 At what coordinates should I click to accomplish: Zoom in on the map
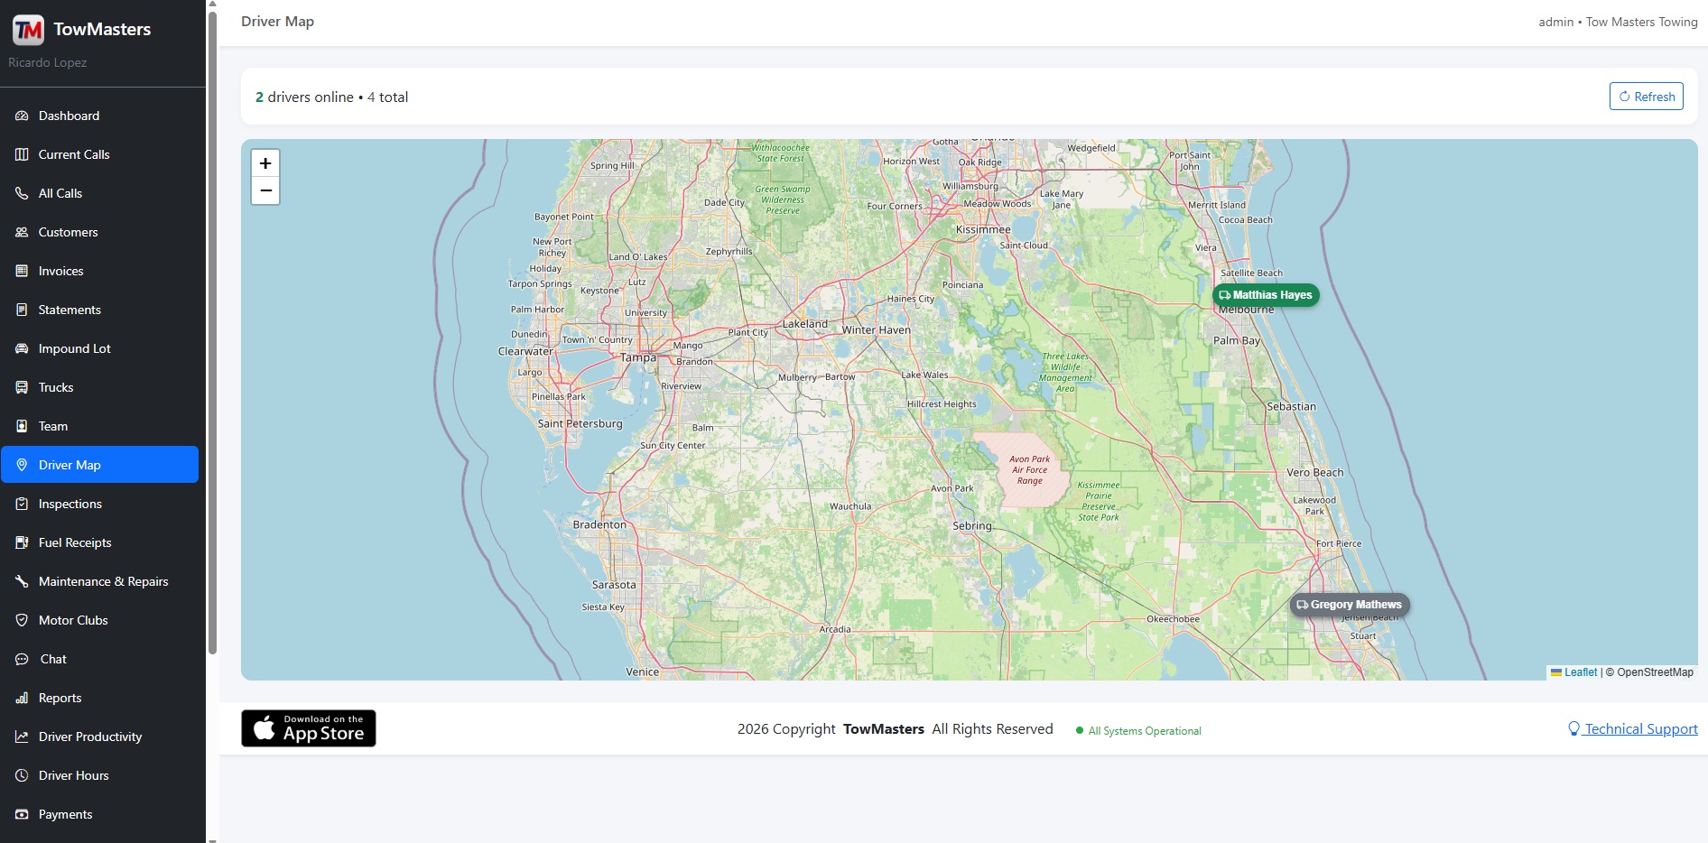point(265,163)
